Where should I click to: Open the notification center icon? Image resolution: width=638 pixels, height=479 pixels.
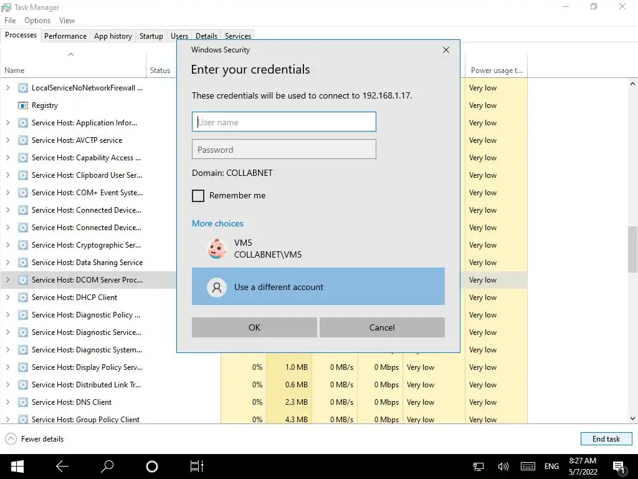pyautogui.click(x=619, y=467)
